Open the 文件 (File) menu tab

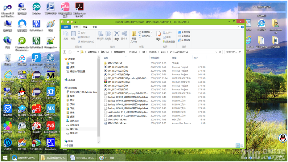pyautogui.click(x=66, y=27)
